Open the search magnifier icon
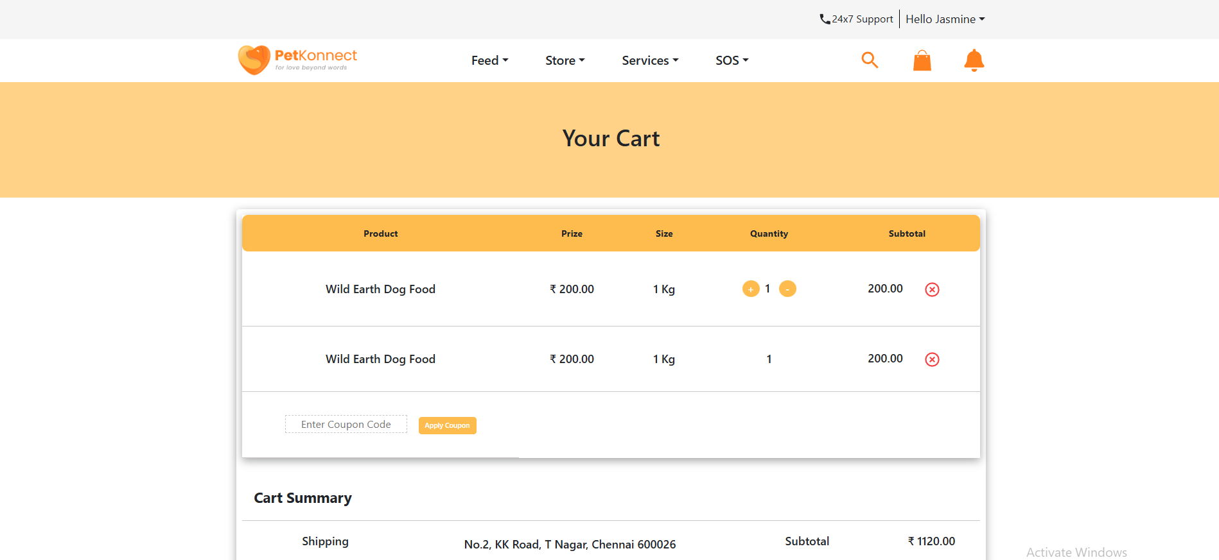 click(x=870, y=60)
